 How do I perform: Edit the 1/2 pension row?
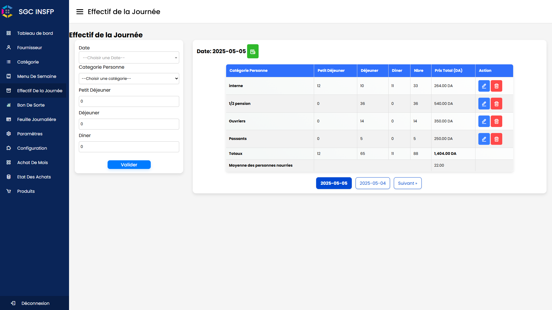point(484,104)
